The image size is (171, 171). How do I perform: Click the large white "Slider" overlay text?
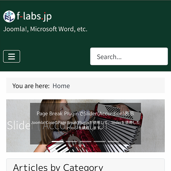click(18, 125)
